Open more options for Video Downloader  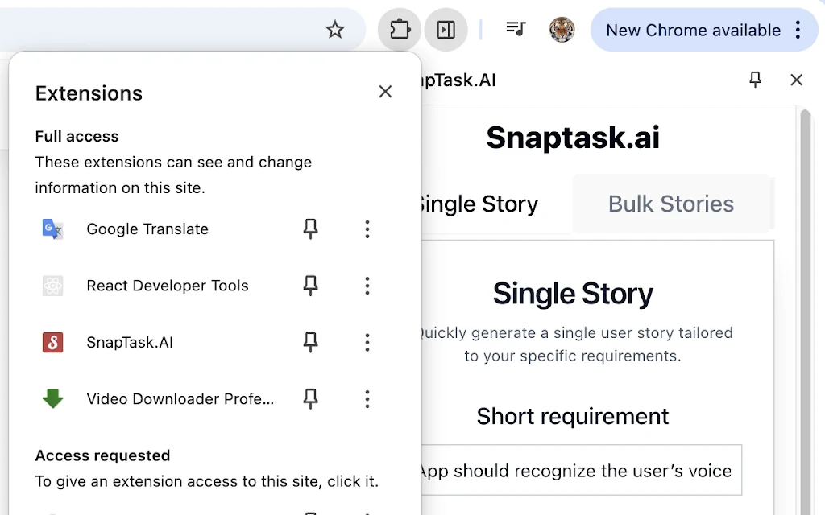click(367, 399)
